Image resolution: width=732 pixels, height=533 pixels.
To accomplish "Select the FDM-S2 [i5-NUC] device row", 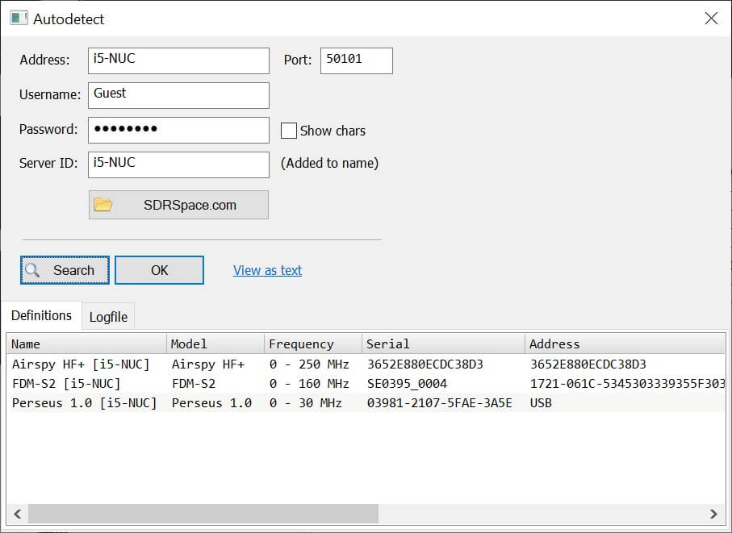I will (x=66, y=384).
